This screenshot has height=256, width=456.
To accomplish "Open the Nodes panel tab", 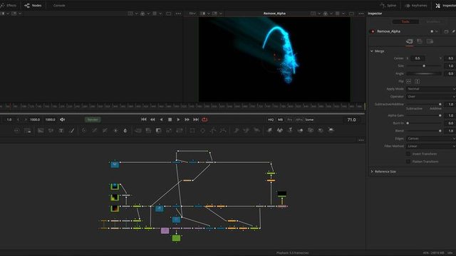I will pyautogui.click(x=33, y=5).
